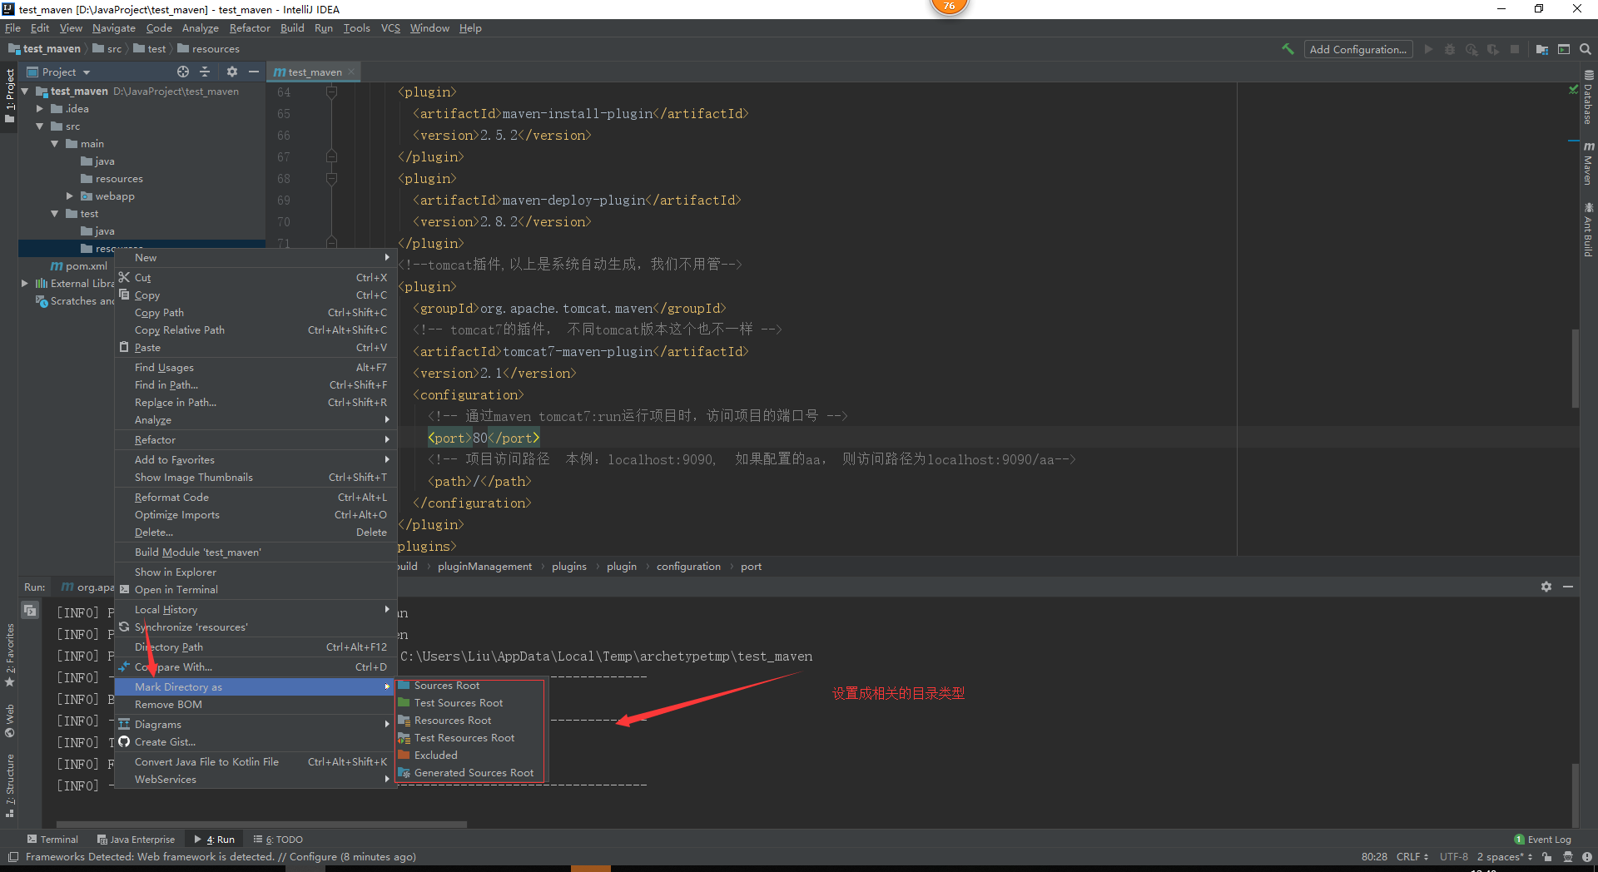The image size is (1598, 872).
Task: Open the VCS menu
Action: pyautogui.click(x=390, y=28)
